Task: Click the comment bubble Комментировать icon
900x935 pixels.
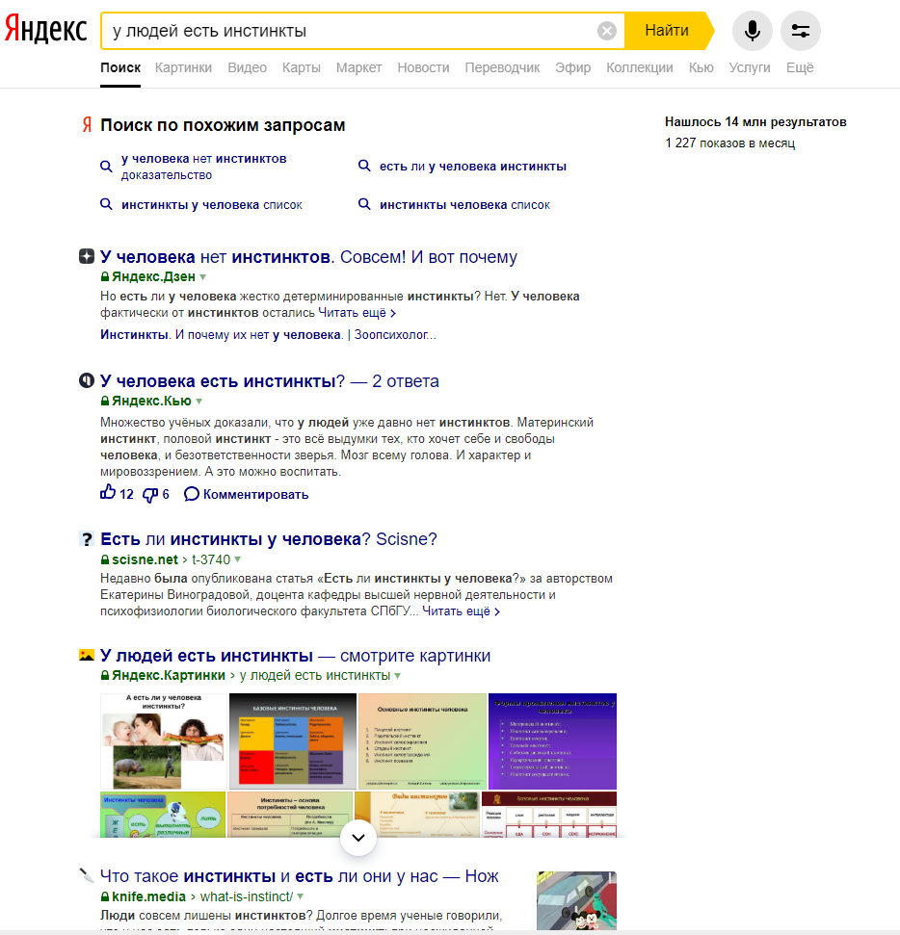Action: click(x=192, y=494)
